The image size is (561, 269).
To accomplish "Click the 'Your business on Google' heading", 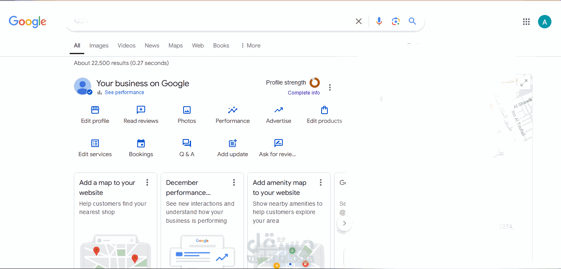I will tap(143, 83).
